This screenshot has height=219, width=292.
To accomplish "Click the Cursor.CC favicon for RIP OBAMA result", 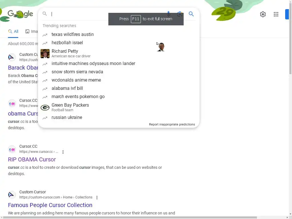I will coord(12,149).
